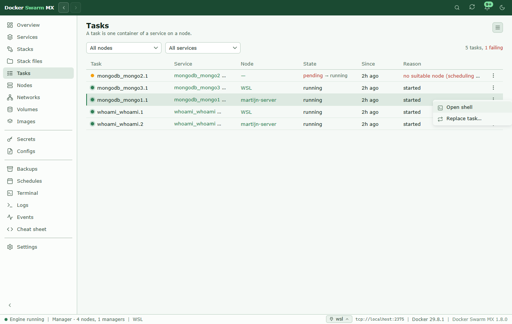
Task: Open the Events page
Action: [38, 217]
